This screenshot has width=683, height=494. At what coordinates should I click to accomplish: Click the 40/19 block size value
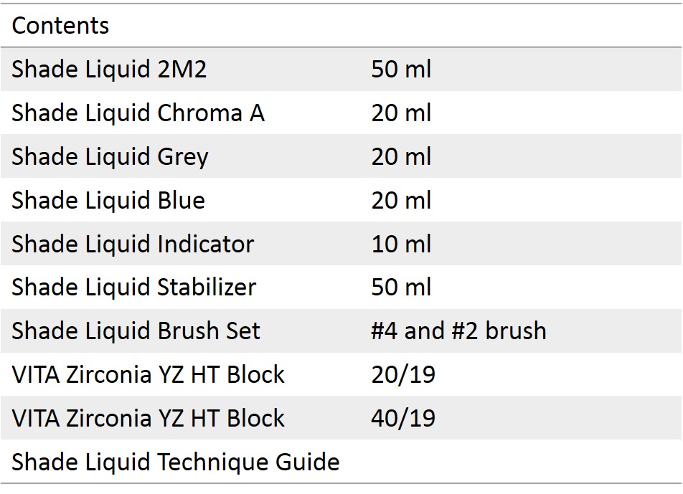point(403,419)
